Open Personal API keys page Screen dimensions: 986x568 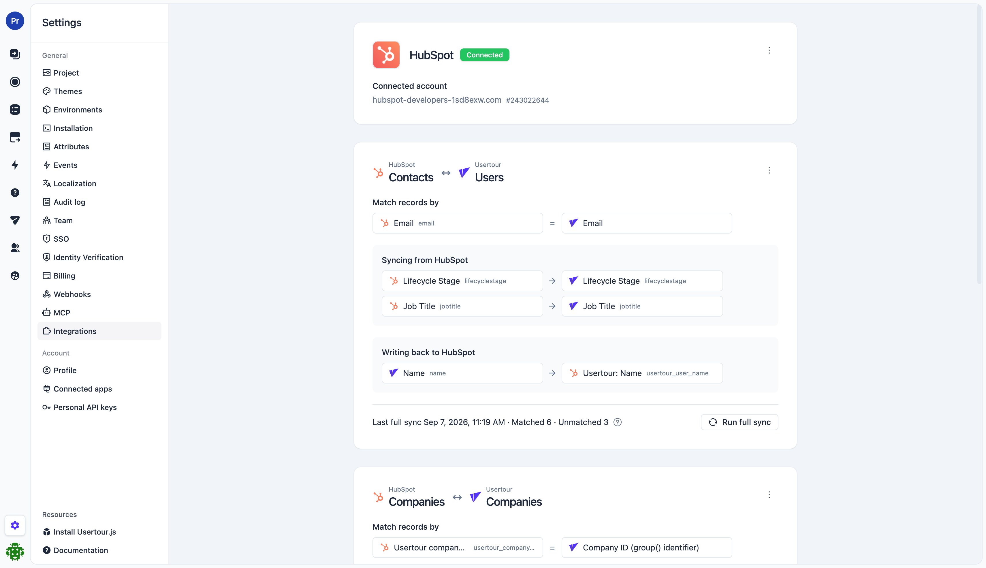point(99,407)
